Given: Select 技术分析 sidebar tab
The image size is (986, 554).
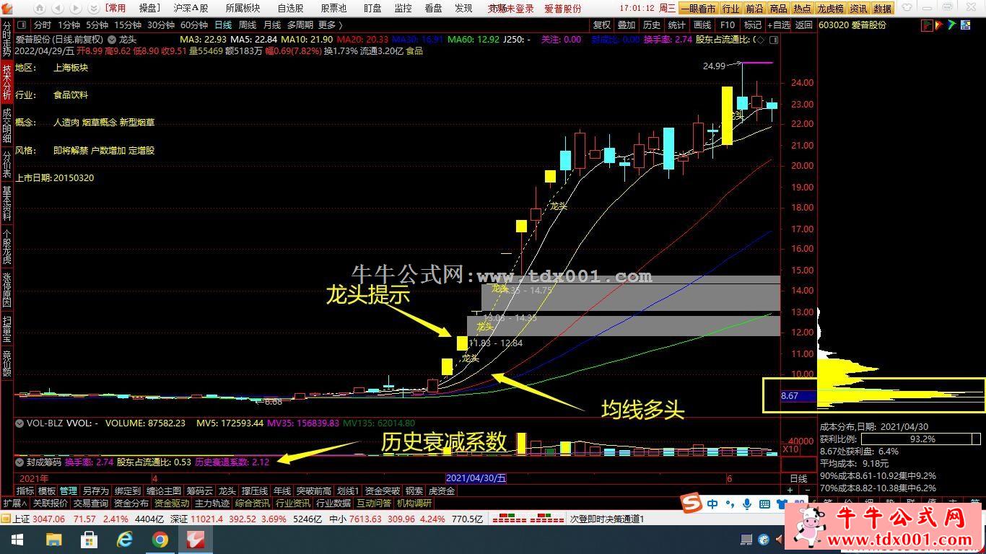Looking at the screenshot, I should 6,82.
